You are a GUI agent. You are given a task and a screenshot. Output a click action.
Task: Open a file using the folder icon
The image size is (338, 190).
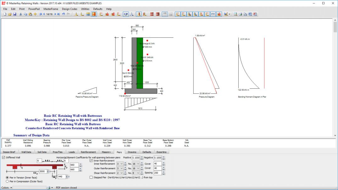point(10,14)
